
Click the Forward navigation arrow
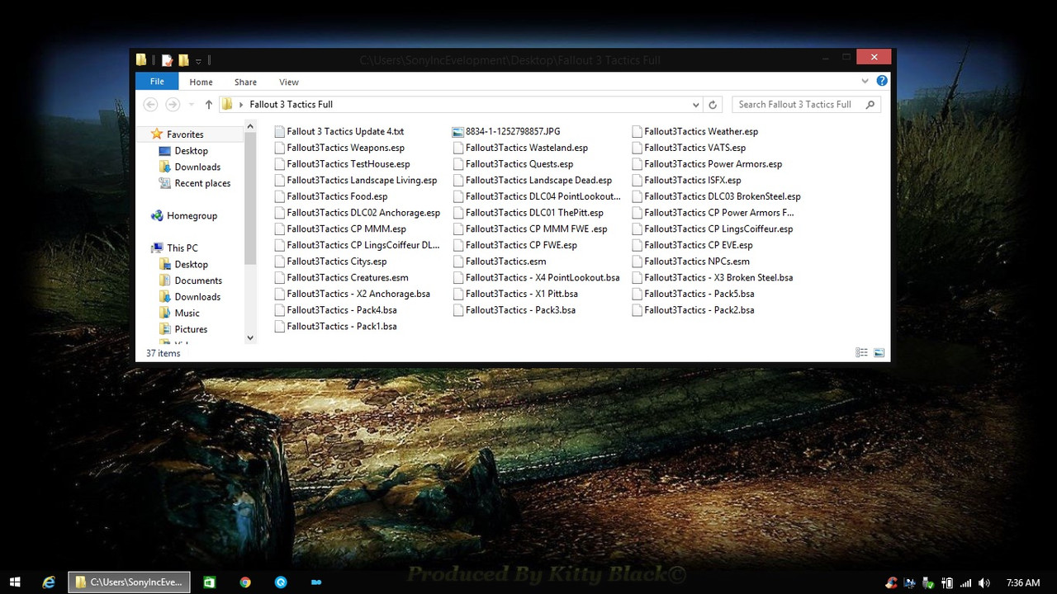[173, 104]
